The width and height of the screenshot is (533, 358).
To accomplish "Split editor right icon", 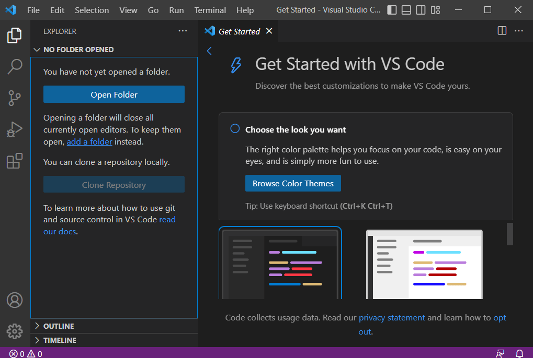I will pyautogui.click(x=502, y=31).
